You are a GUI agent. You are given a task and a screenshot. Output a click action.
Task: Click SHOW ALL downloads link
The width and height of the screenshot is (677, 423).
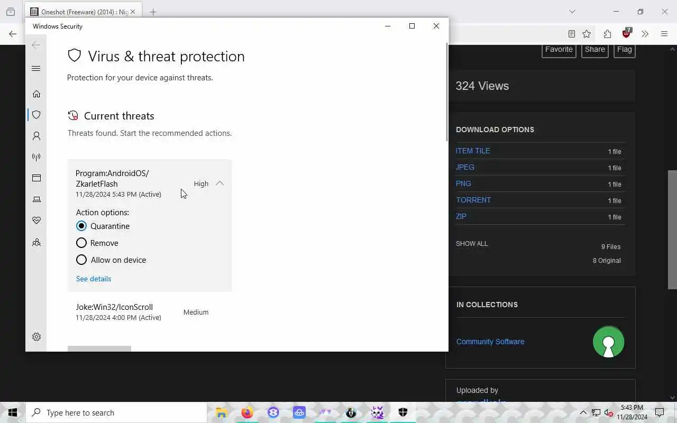472,244
